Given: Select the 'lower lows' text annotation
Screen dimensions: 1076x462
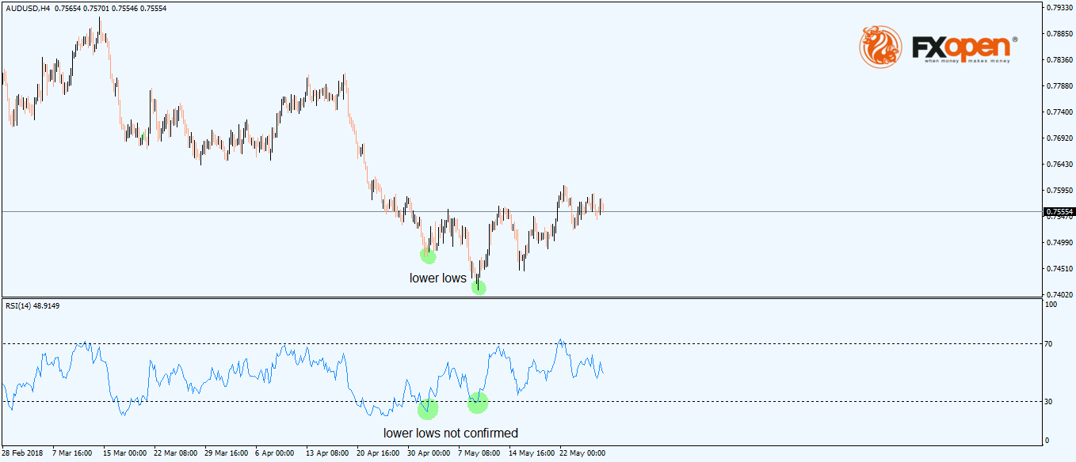Looking at the screenshot, I should tap(437, 278).
